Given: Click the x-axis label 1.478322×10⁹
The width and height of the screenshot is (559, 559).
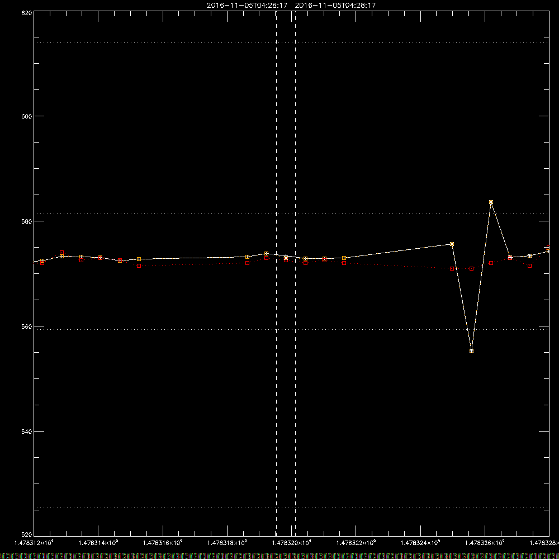Looking at the screenshot, I should [x=356, y=543].
